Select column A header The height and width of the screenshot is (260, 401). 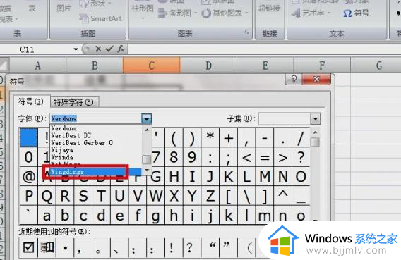pos(38,66)
